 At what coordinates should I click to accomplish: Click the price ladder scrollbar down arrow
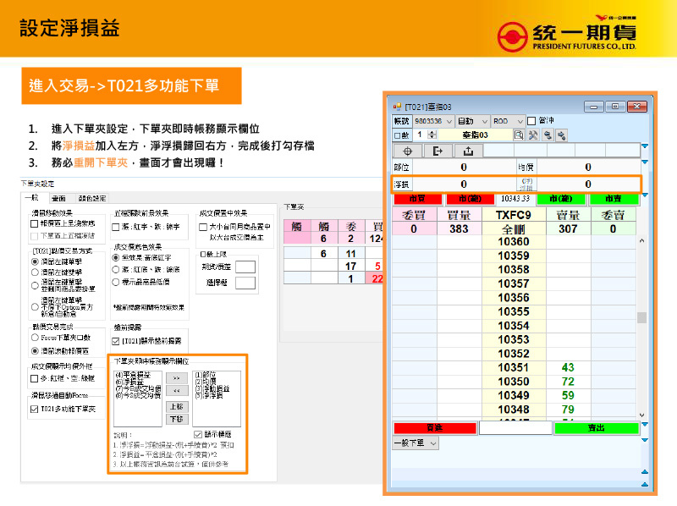coord(642,415)
